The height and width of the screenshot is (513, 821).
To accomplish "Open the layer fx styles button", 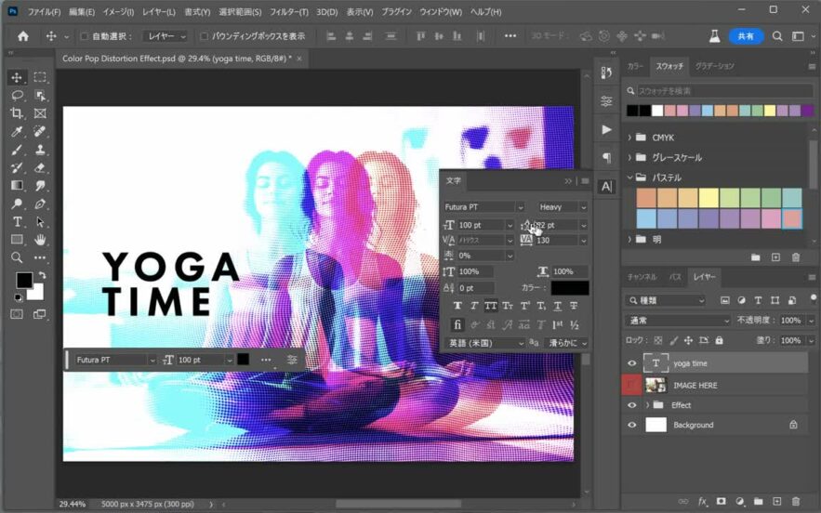I will point(703,502).
